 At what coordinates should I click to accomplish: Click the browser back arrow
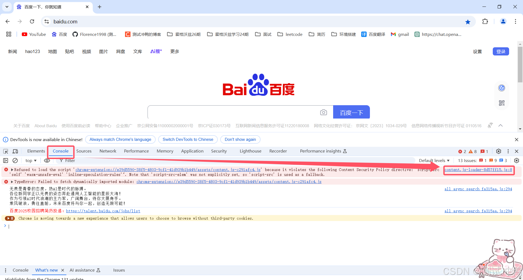pos(8,21)
